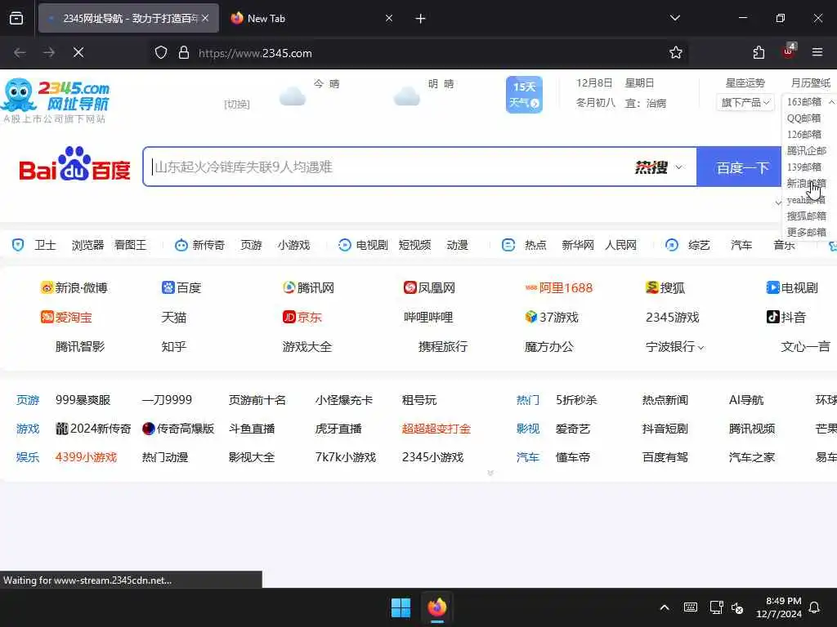Switch to the 2345网址导航 tab

point(128,18)
